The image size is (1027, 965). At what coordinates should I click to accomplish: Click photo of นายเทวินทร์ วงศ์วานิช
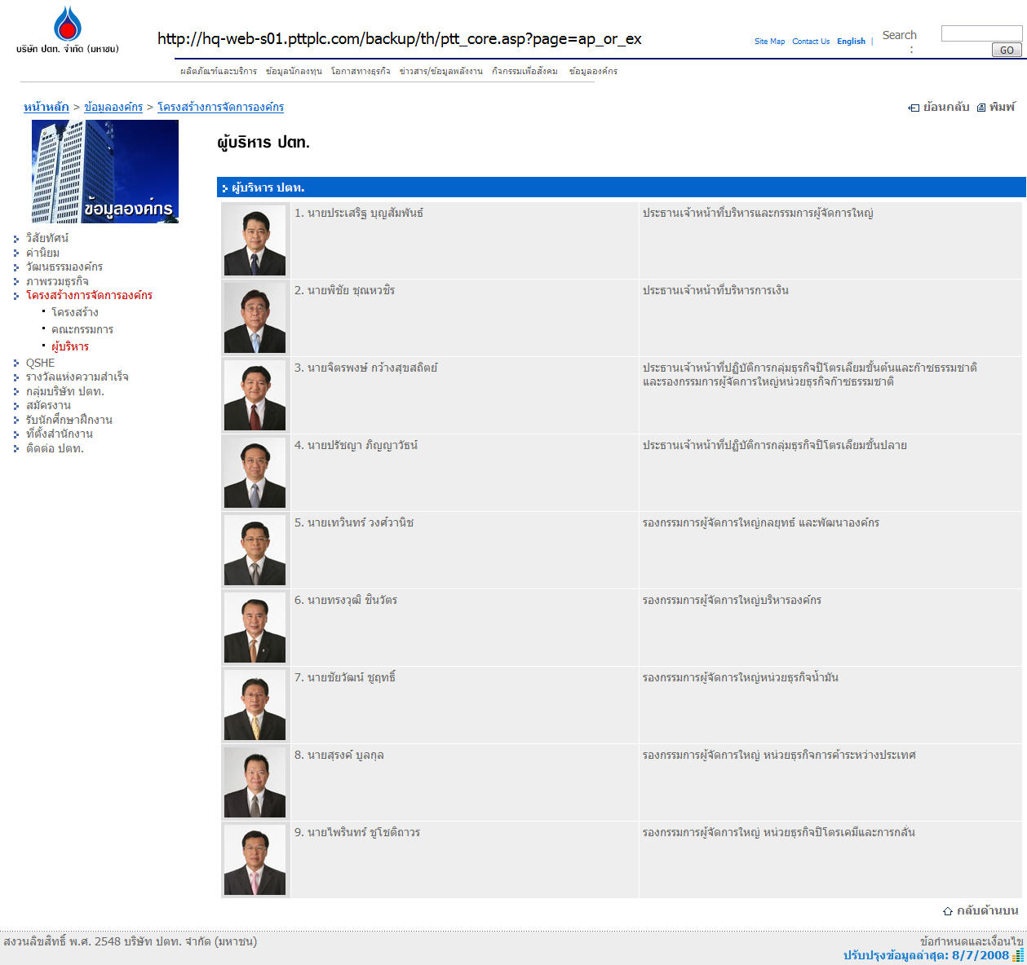pyautogui.click(x=255, y=550)
